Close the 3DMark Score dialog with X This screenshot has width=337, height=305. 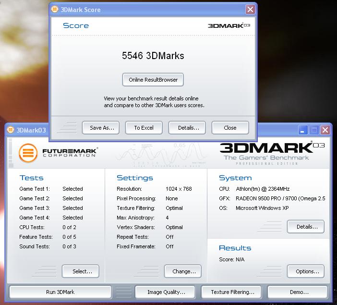pos(250,10)
